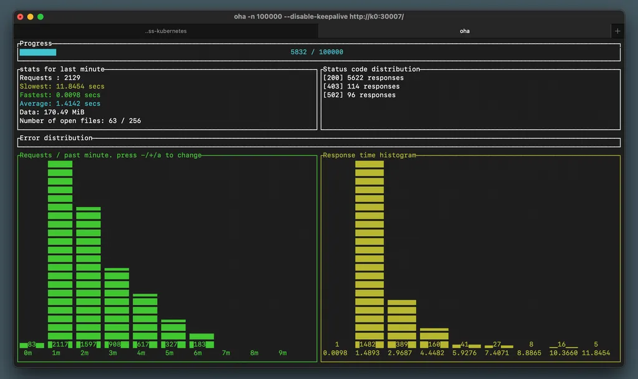
Task: Click the cyan progress bar fill
Action: pos(37,52)
